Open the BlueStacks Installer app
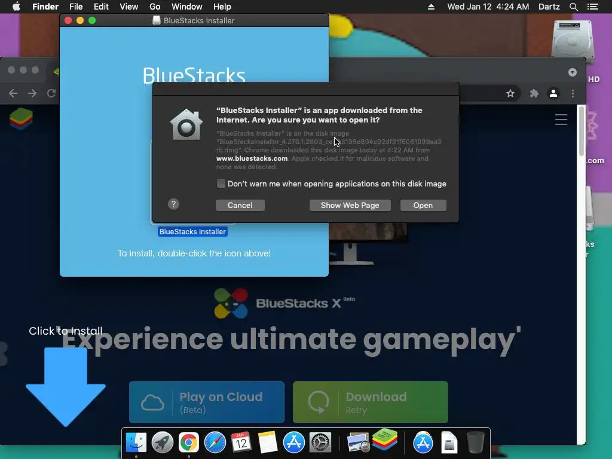The width and height of the screenshot is (612, 459). 423,206
